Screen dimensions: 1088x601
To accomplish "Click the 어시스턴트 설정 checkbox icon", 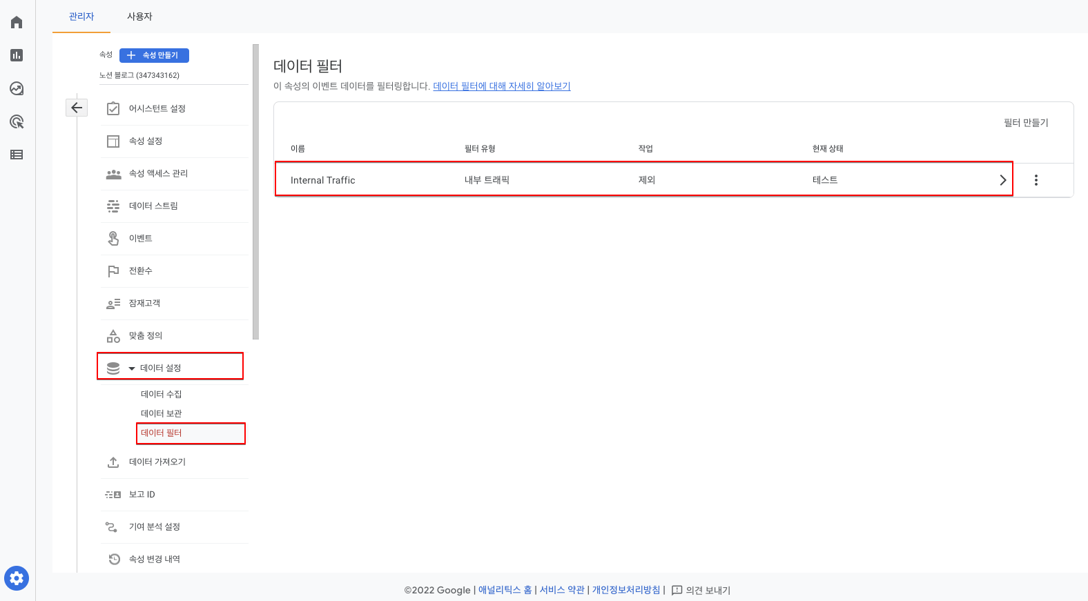I will [x=113, y=109].
